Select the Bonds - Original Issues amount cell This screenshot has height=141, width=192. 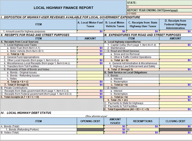(90, 72)
